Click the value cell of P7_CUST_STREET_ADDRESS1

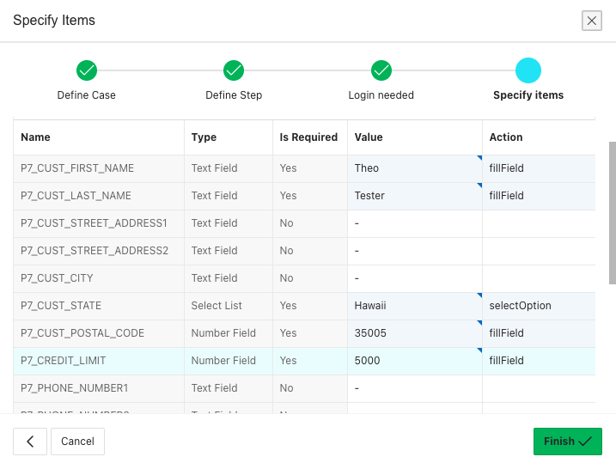point(415,223)
